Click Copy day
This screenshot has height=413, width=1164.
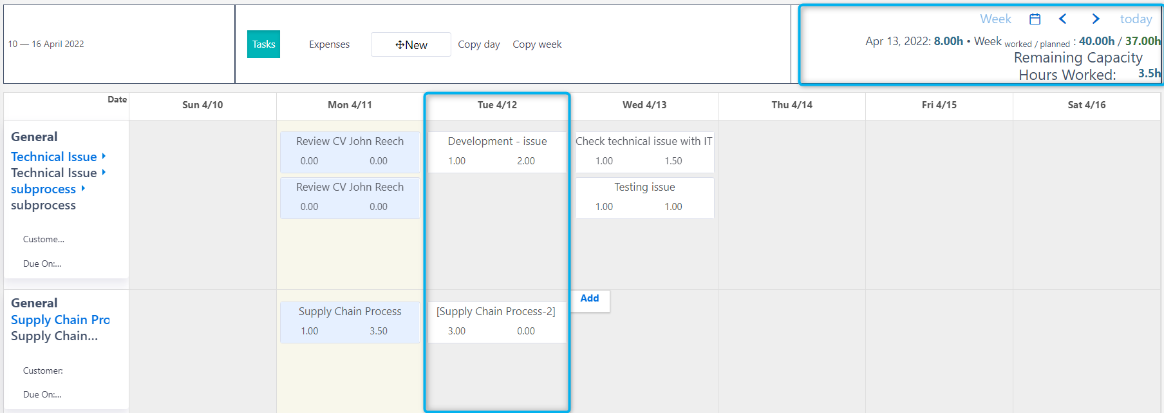pos(478,44)
